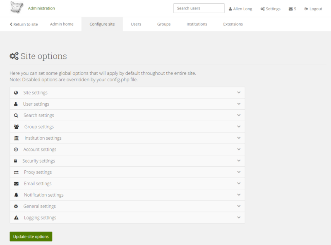Click the globe icon for Site settings
The width and height of the screenshot is (331, 245).
16,93
